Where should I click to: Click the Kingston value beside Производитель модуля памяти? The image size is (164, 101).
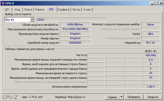coord(75,34)
